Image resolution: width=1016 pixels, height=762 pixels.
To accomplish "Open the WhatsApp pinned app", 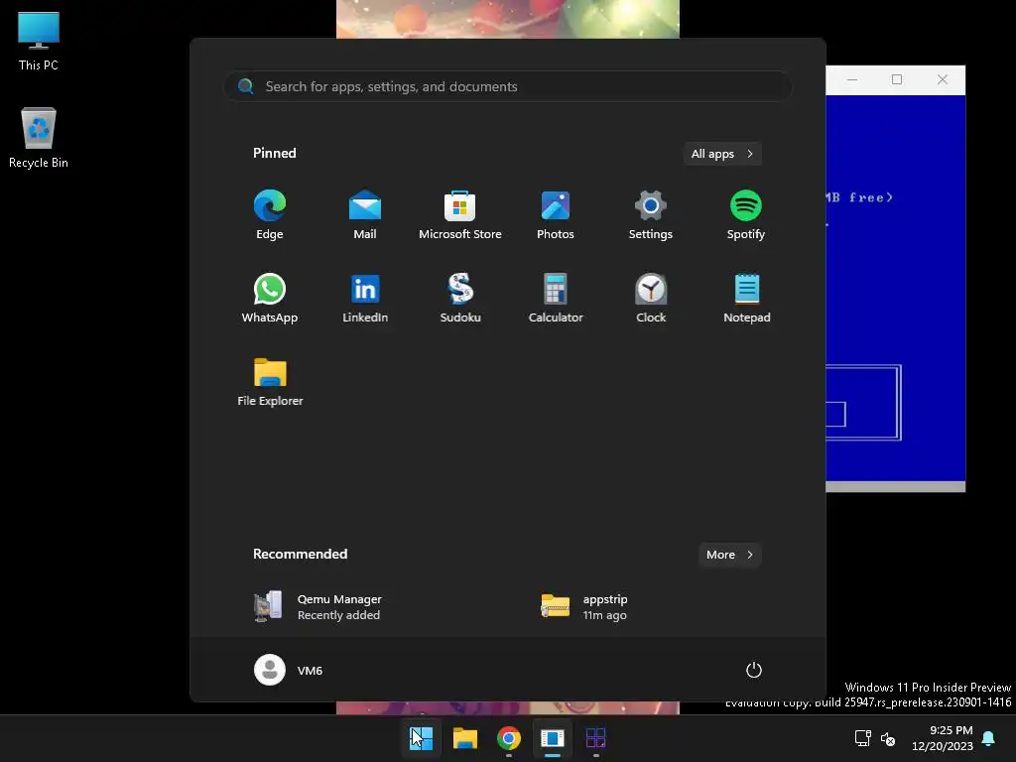I will click(270, 298).
